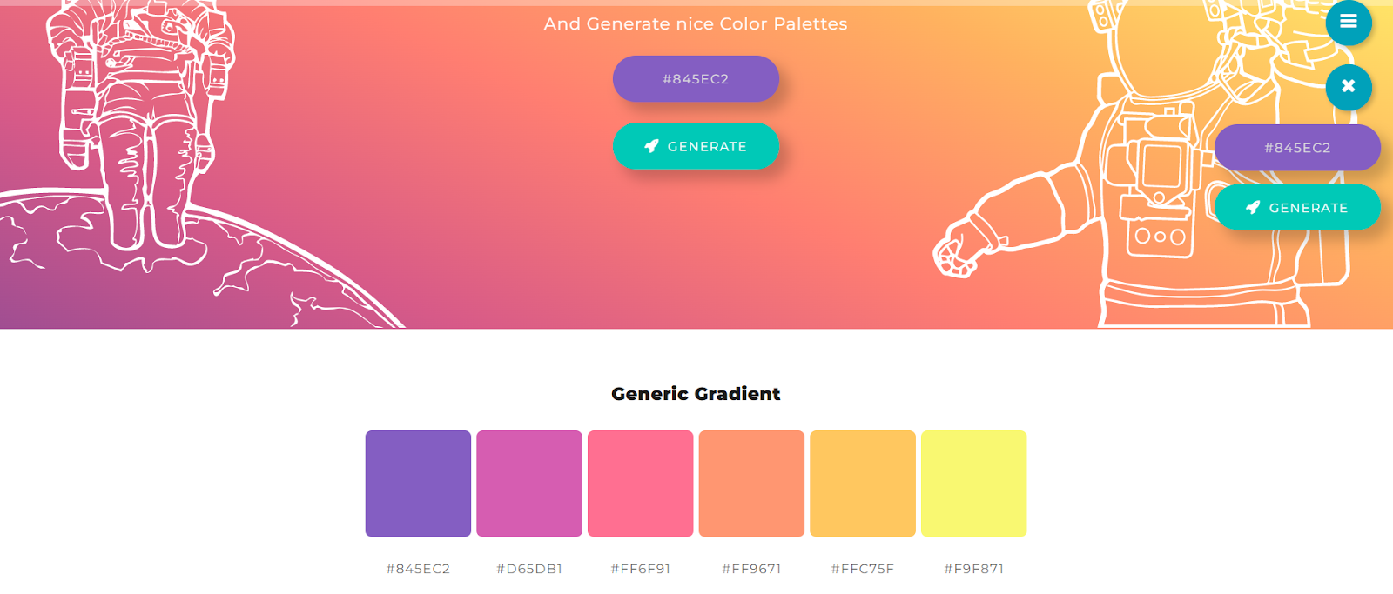Click the Generic Gradient heading
This screenshot has width=1393, height=594.
(696, 393)
